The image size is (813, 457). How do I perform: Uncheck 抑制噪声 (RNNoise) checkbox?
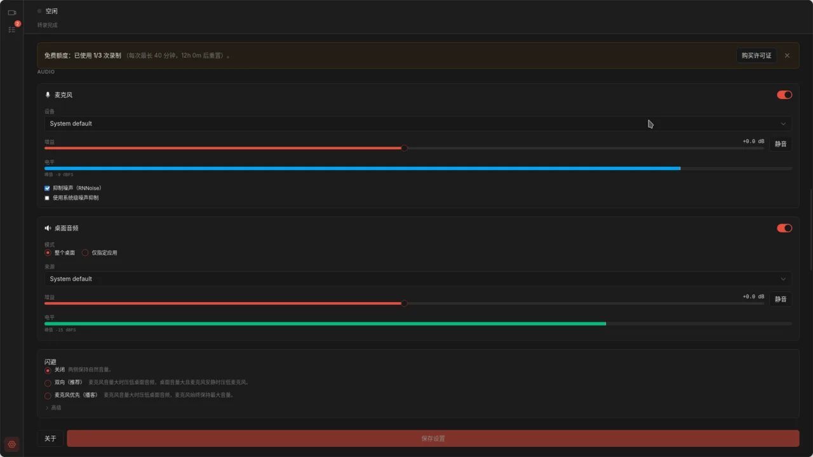(x=47, y=189)
